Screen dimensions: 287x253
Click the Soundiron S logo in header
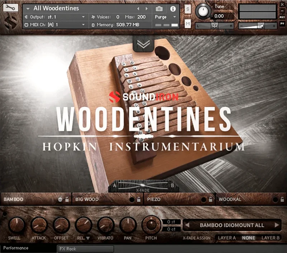click(11, 22)
